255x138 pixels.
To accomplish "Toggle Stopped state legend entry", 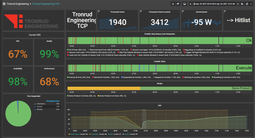I will tap(167, 77).
